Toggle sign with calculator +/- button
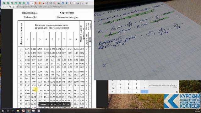This screenshot has height=113, width=201. [x=121, y=92]
